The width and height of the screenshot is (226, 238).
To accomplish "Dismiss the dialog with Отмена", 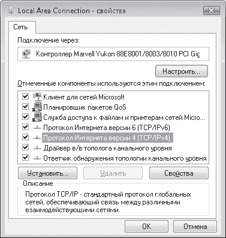I will click(195, 227).
